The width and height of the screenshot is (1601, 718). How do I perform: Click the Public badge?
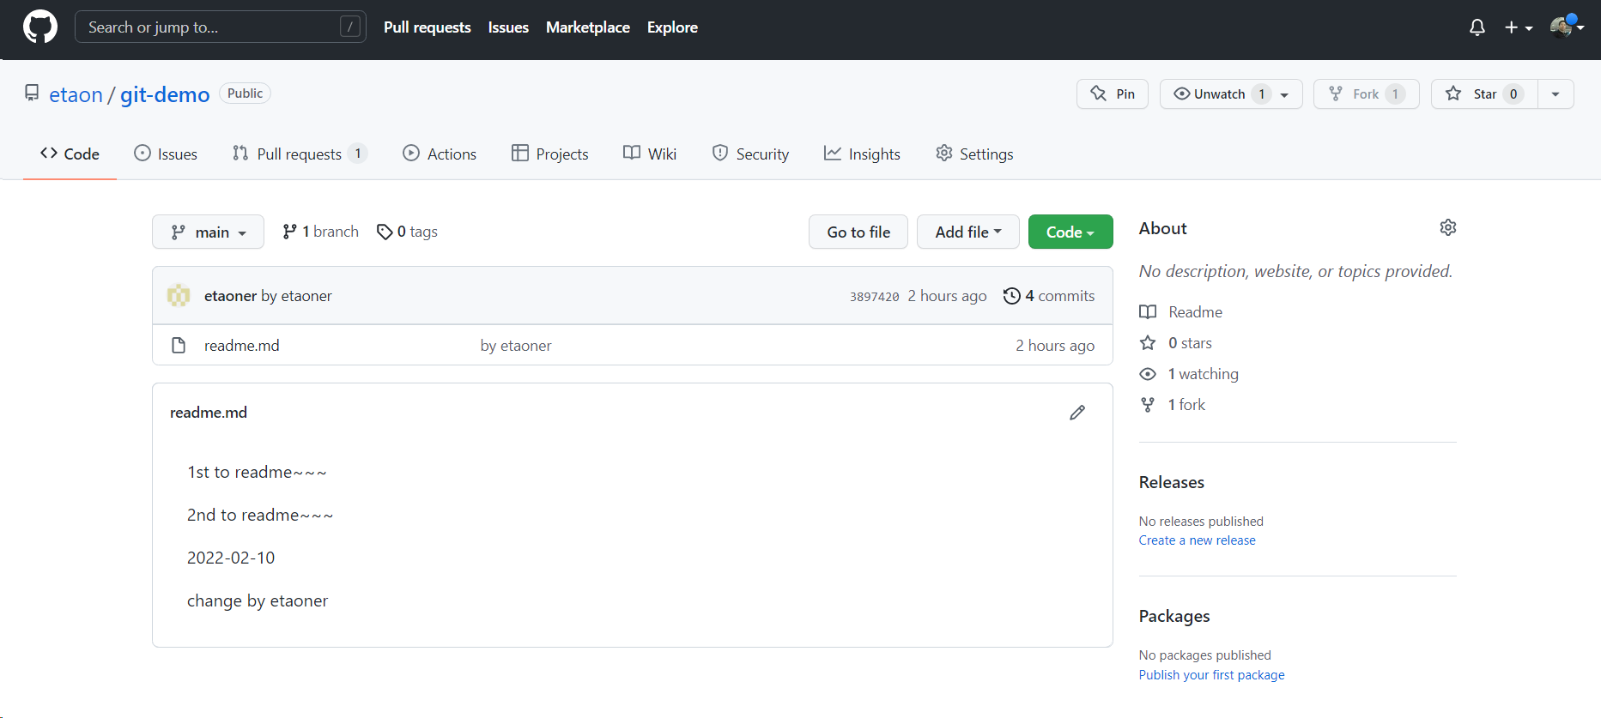245,94
